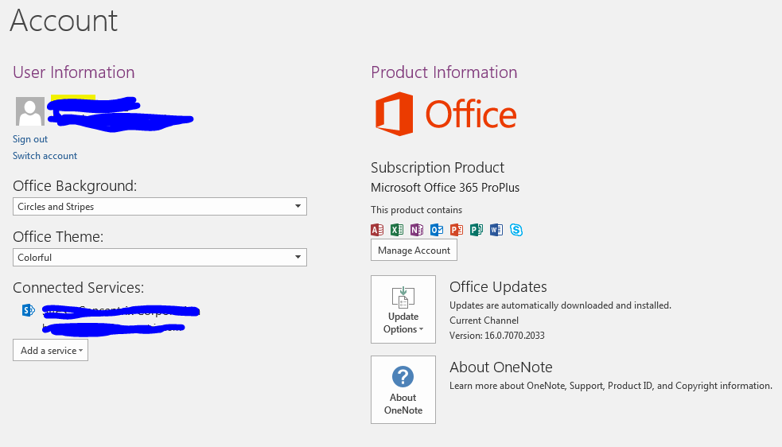Click the Office logo
This screenshot has width=782, height=447.
click(x=445, y=114)
